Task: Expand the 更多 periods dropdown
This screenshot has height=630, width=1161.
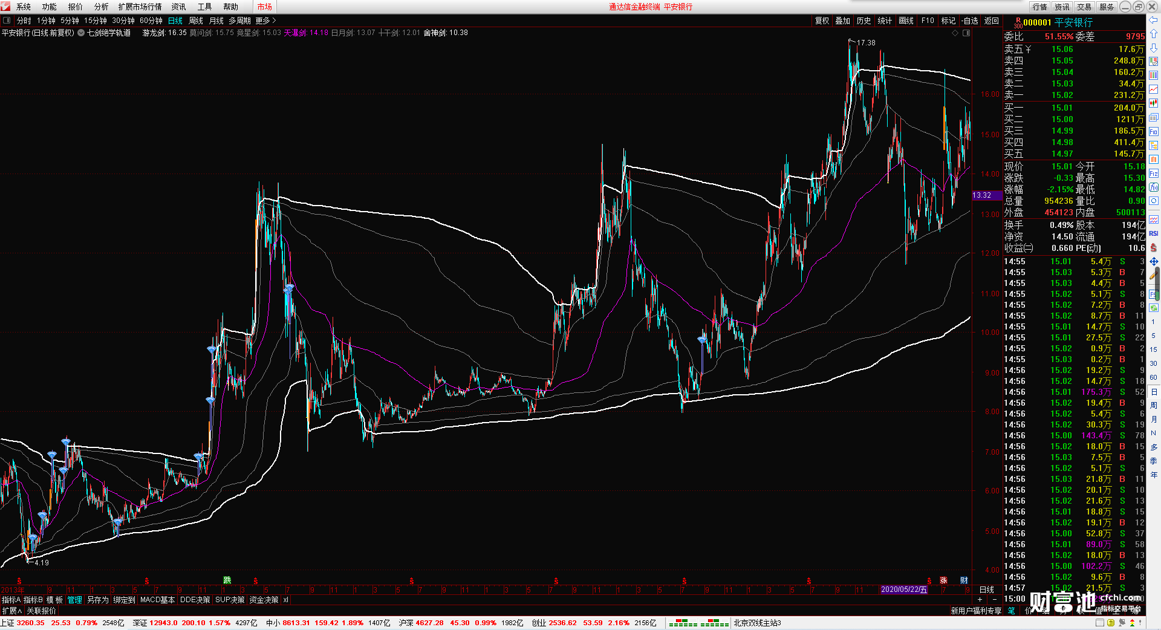Action: click(265, 21)
